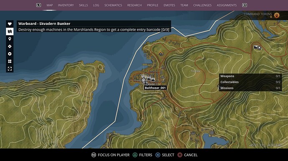Open the Filters option
Screen dimensions: 288x161
pos(142,155)
